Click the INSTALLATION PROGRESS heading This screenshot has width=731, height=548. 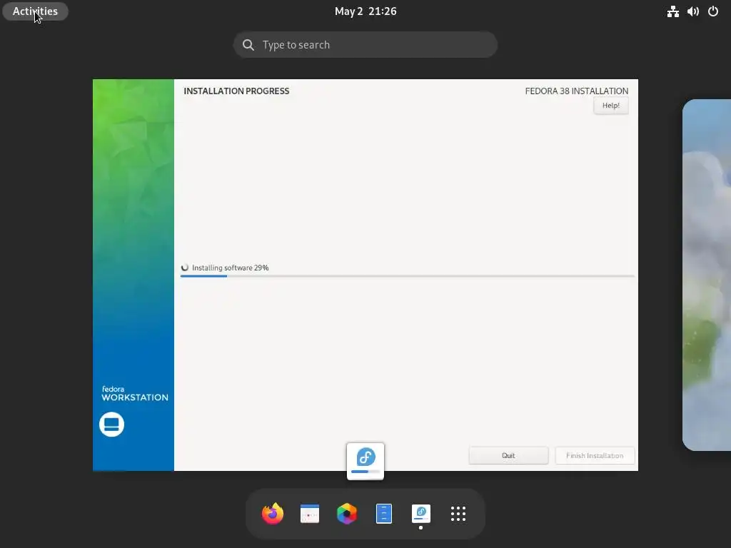pyautogui.click(x=236, y=91)
